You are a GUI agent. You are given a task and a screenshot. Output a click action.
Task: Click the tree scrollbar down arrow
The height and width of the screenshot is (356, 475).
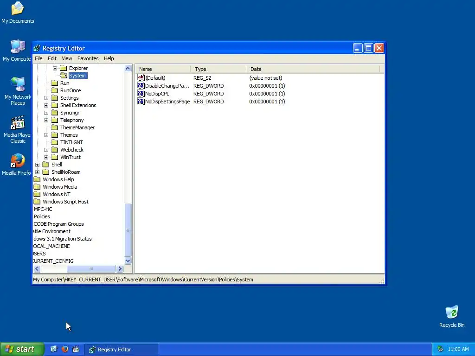pyautogui.click(x=128, y=261)
